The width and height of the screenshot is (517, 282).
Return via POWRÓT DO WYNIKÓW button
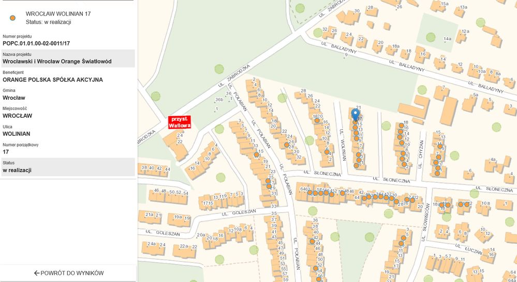tap(69, 273)
